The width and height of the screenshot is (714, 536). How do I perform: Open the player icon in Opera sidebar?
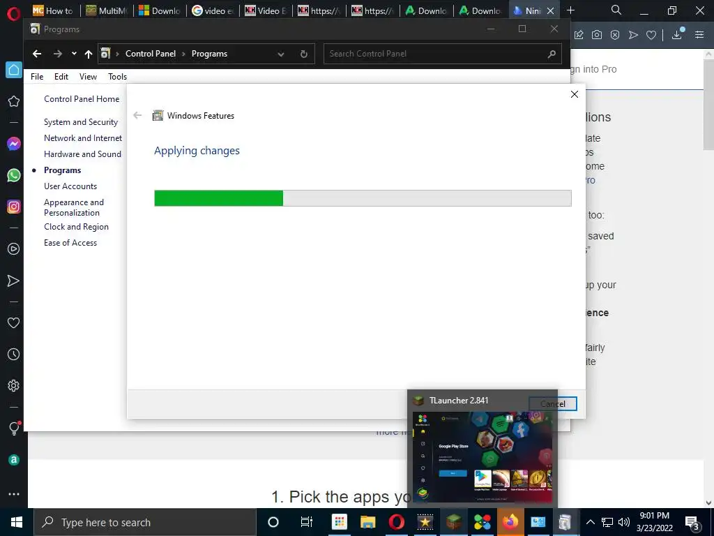(x=14, y=249)
